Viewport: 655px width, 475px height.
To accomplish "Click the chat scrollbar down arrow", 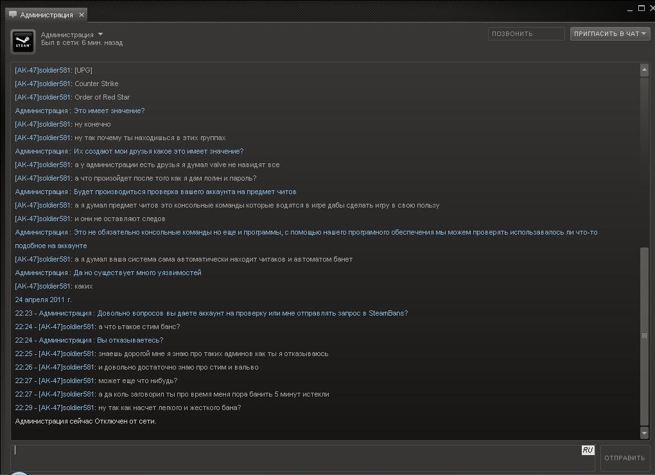I will point(644,433).
